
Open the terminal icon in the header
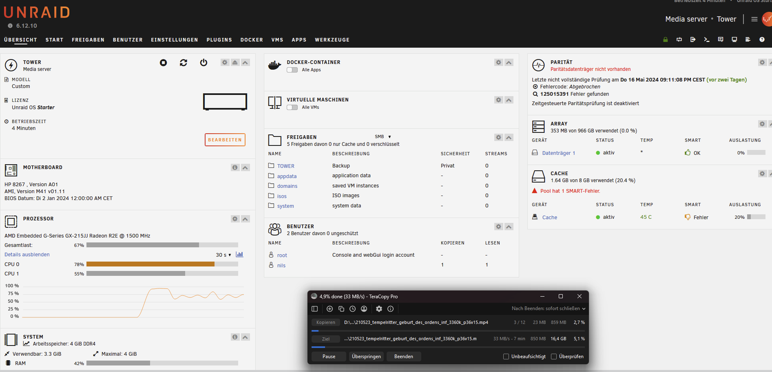click(707, 40)
